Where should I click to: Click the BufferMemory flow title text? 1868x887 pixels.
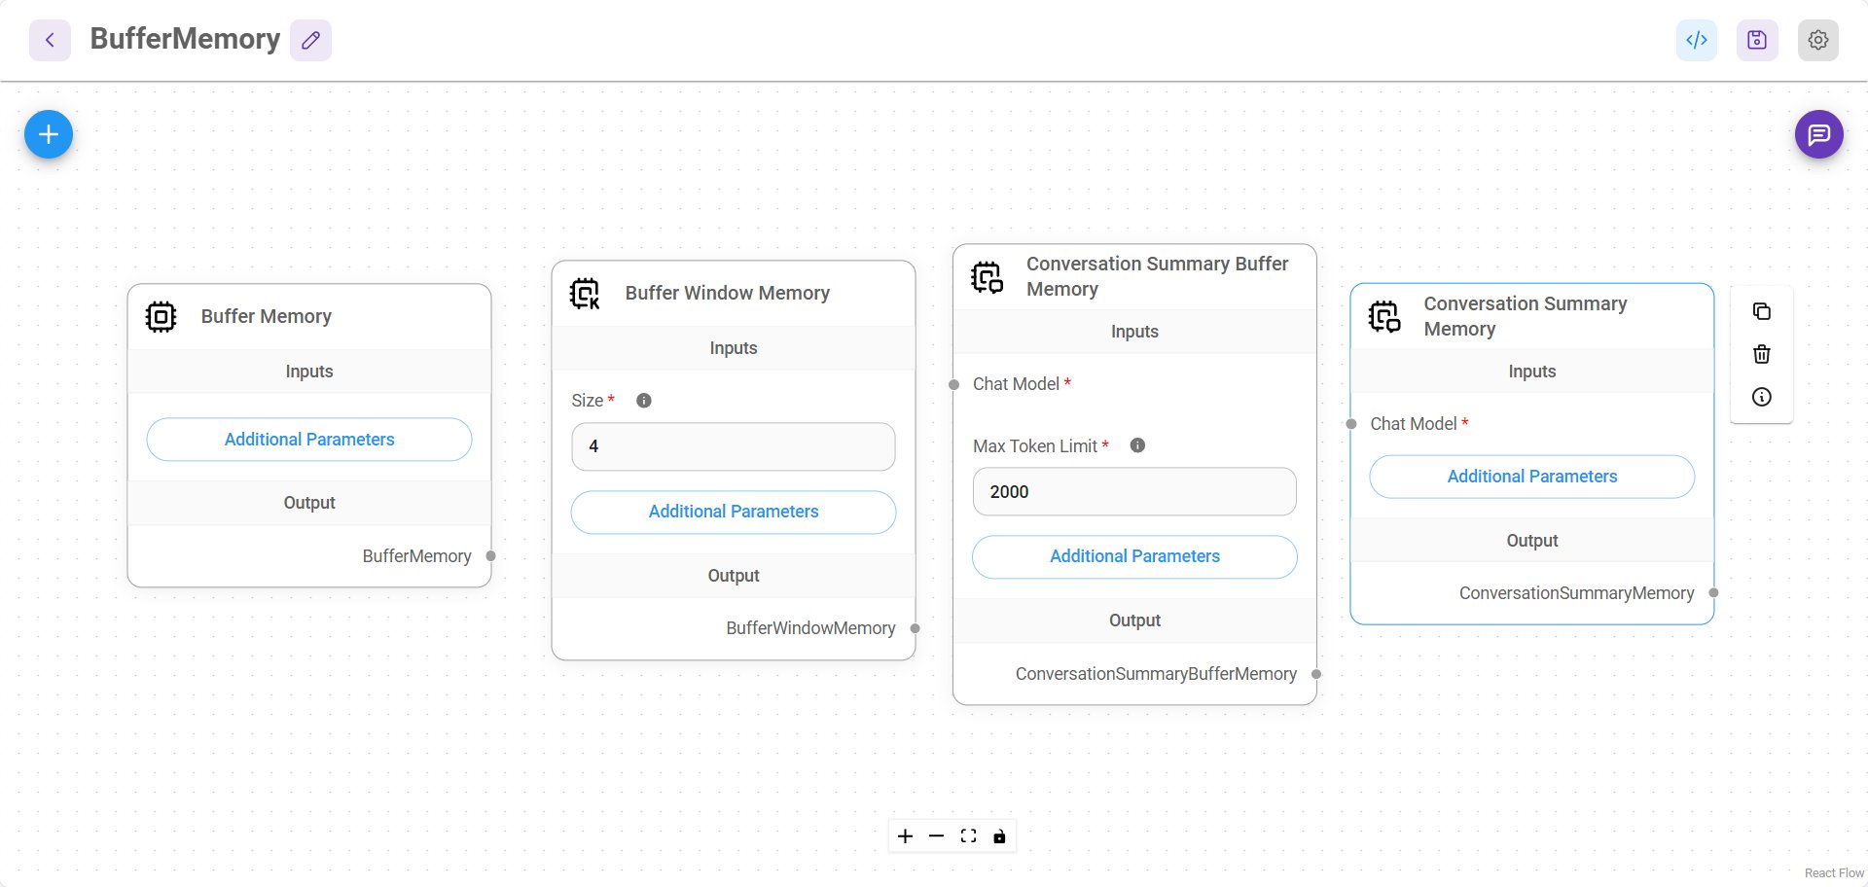point(185,39)
